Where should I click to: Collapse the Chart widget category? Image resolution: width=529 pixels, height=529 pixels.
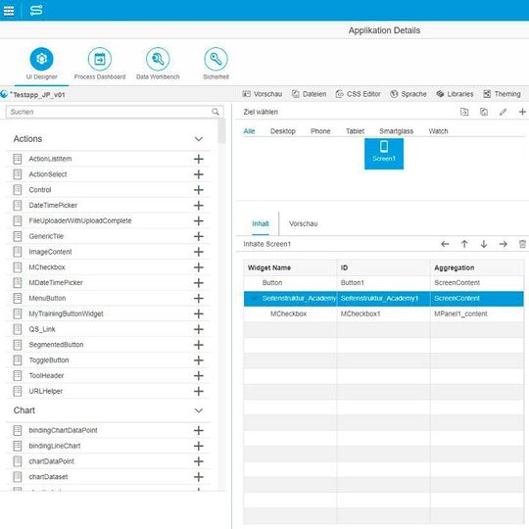(198, 410)
